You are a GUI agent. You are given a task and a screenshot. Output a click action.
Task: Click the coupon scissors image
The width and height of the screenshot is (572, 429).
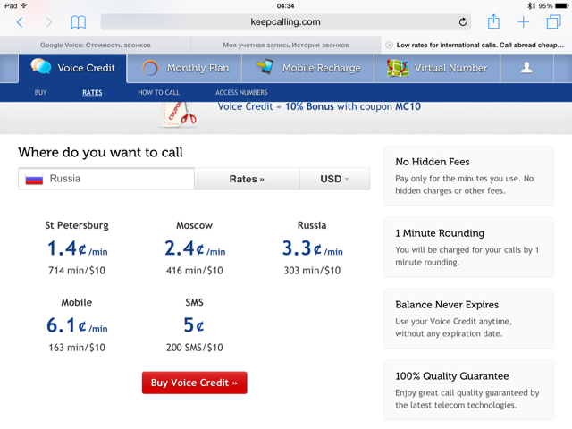coord(180,114)
